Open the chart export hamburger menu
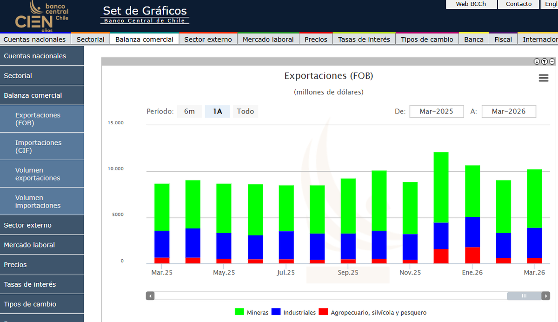This screenshot has height=322, width=558. click(x=543, y=78)
